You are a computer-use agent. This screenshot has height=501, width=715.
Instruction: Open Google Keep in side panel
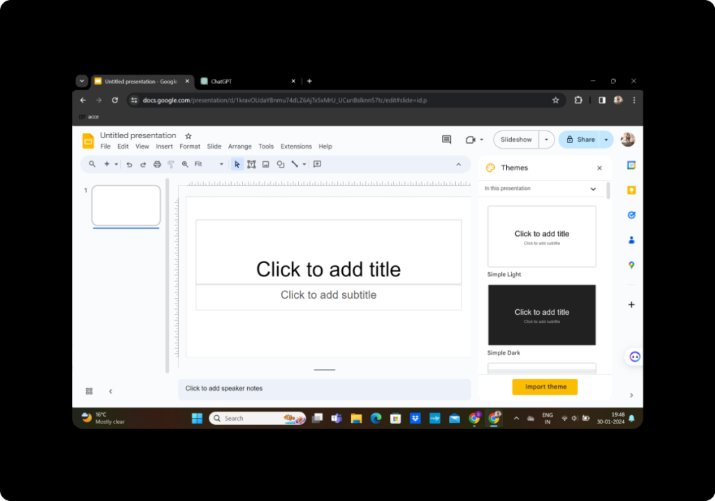point(631,190)
